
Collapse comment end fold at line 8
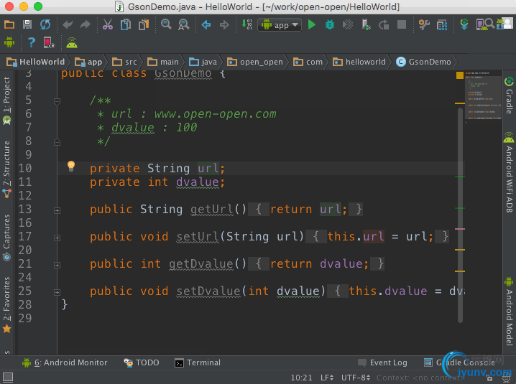(x=57, y=142)
